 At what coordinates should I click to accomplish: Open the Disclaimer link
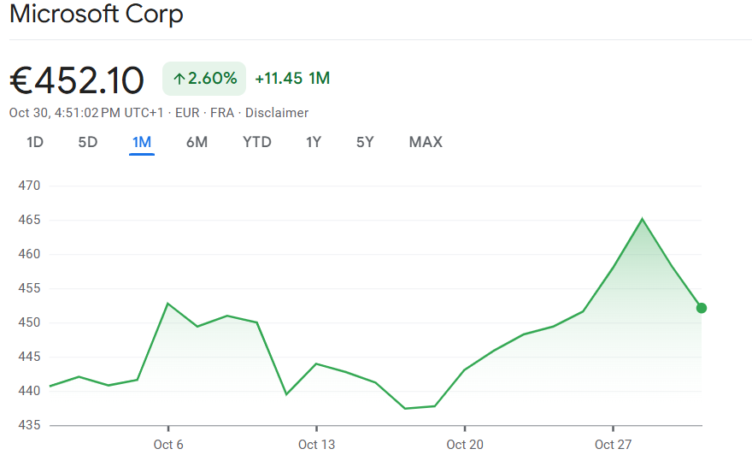[x=277, y=113]
